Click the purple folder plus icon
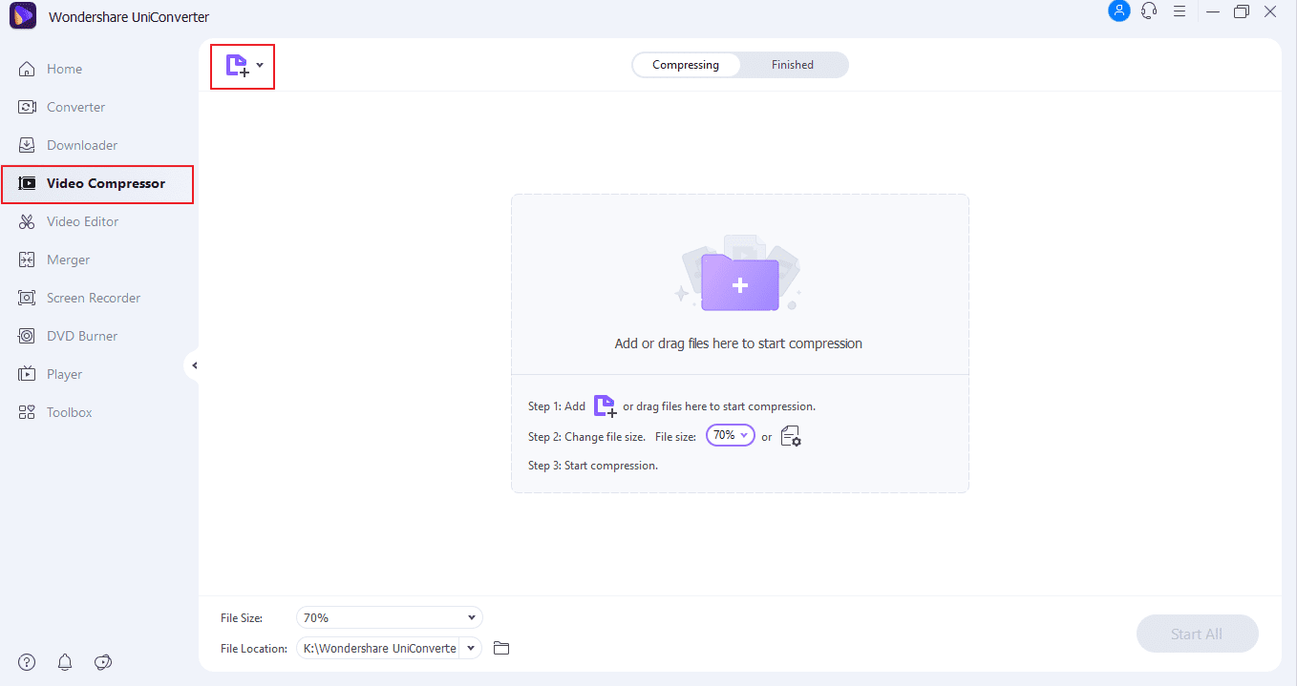1297x686 pixels. (739, 283)
